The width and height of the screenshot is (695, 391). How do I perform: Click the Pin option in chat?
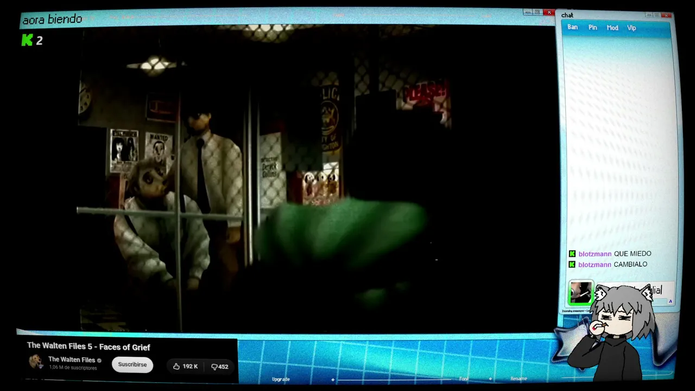point(592,27)
